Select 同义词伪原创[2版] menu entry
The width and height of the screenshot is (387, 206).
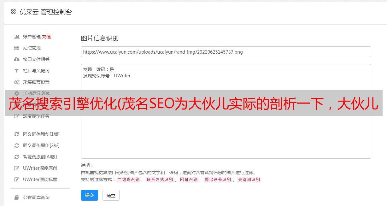pyautogui.click(x=41, y=145)
